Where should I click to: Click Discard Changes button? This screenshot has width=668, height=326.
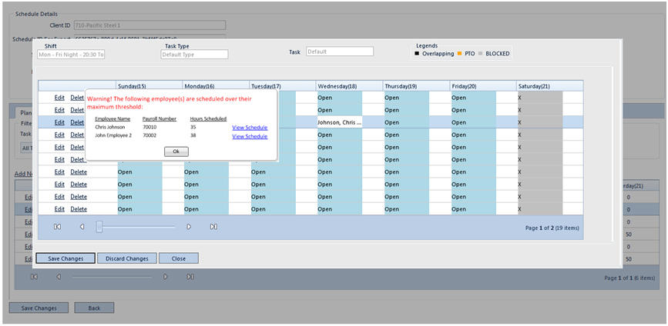pyautogui.click(x=127, y=258)
